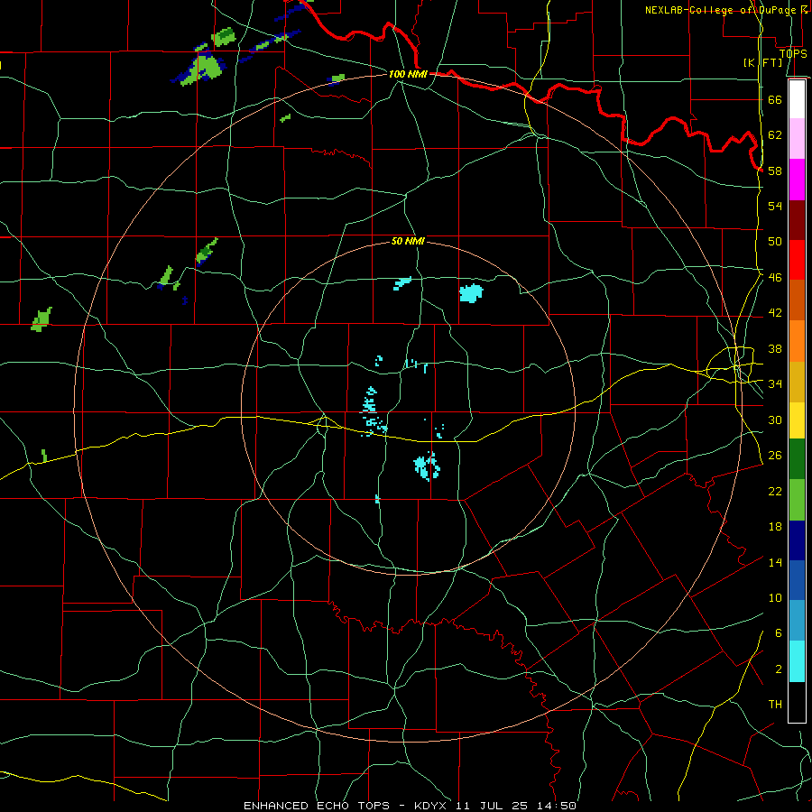This screenshot has width=812, height=812.
Task: Click the cyan swatch in the legend
Action: [797, 661]
